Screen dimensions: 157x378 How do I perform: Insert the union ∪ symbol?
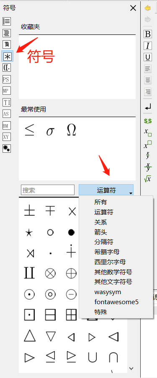coord(93,357)
